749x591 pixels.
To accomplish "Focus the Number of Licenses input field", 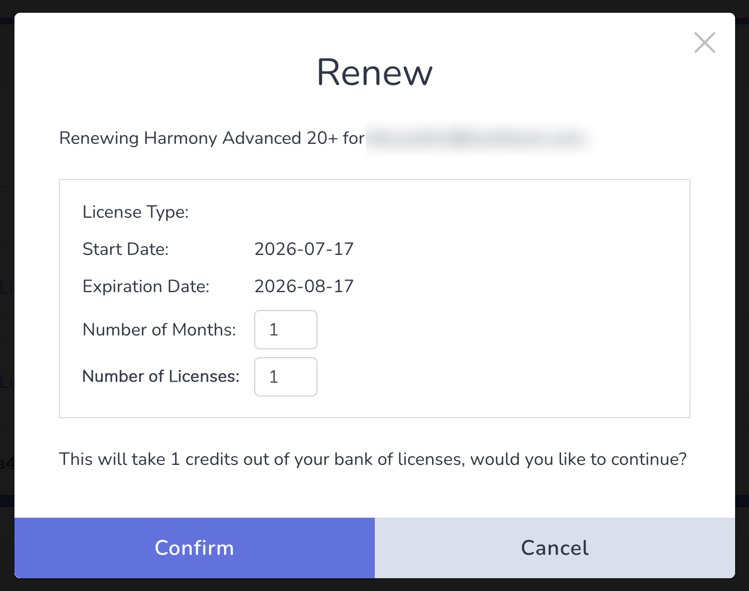I will [286, 377].
